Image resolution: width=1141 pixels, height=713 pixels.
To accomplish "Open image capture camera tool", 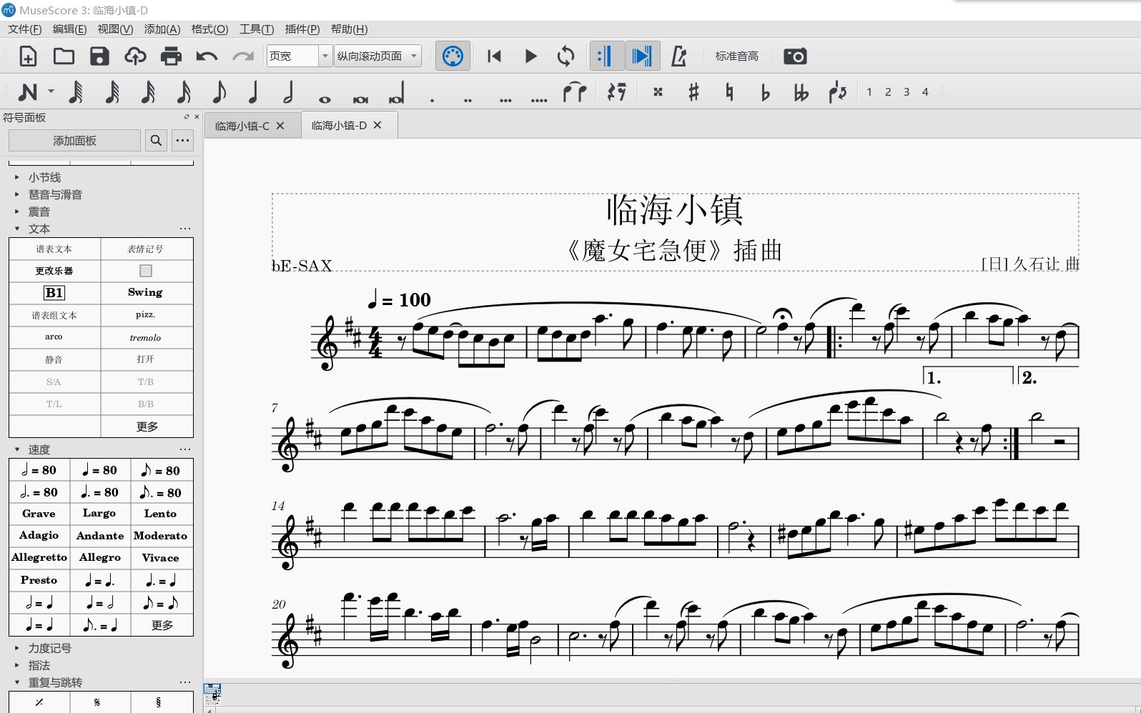I will point(795,56).
